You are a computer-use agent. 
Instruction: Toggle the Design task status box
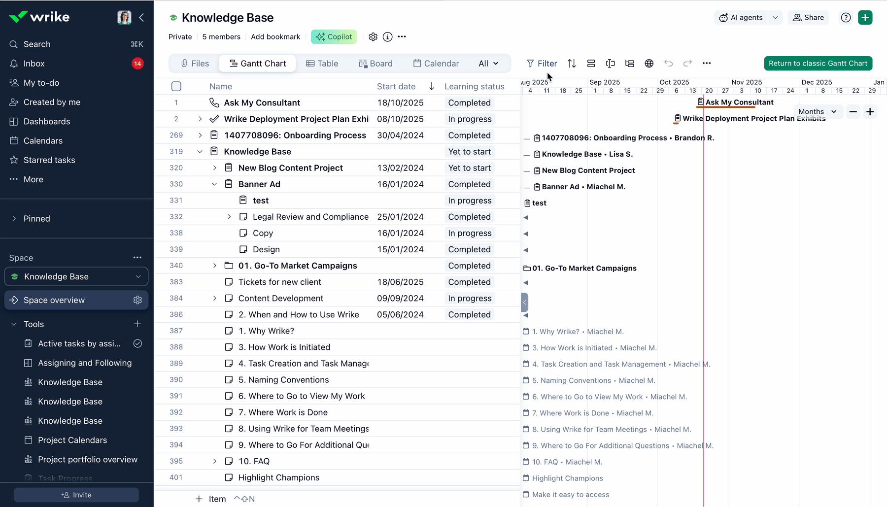[x=243, y=249]
